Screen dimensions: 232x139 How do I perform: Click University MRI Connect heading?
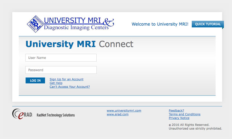pos(80,44)
